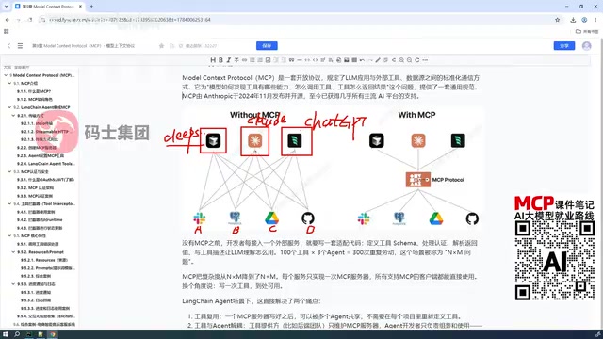Viewport: 603px width, 339px height.
Task: Click the 保存 save button
Action: point(267,46)
